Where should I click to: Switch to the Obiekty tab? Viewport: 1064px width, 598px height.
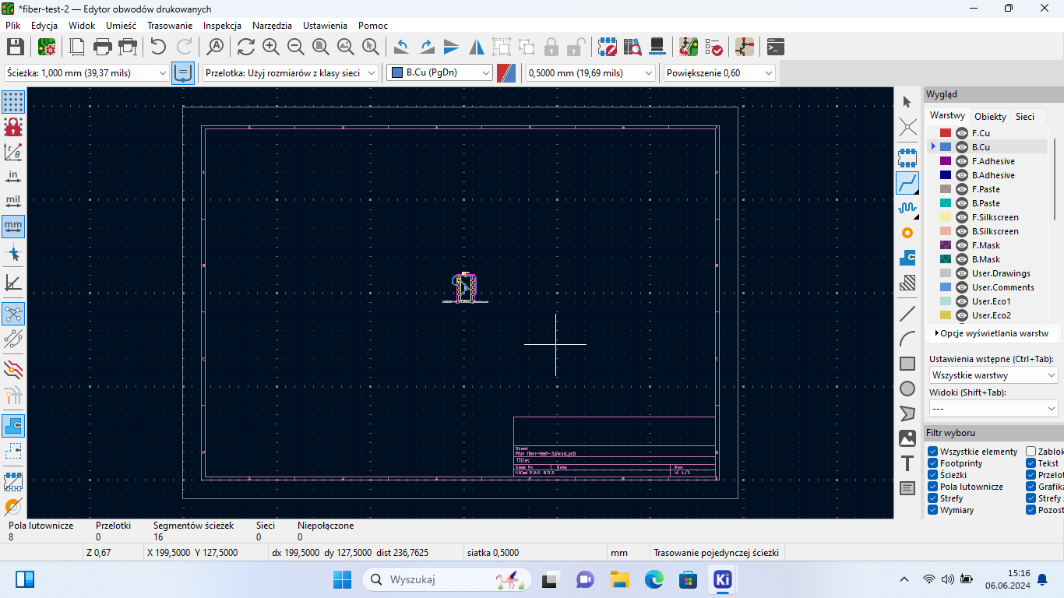pyautogui.click(x=990, y=117)
